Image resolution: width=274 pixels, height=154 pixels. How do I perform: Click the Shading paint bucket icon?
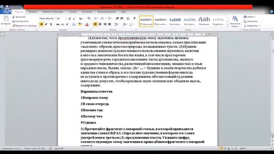point(124,24)
